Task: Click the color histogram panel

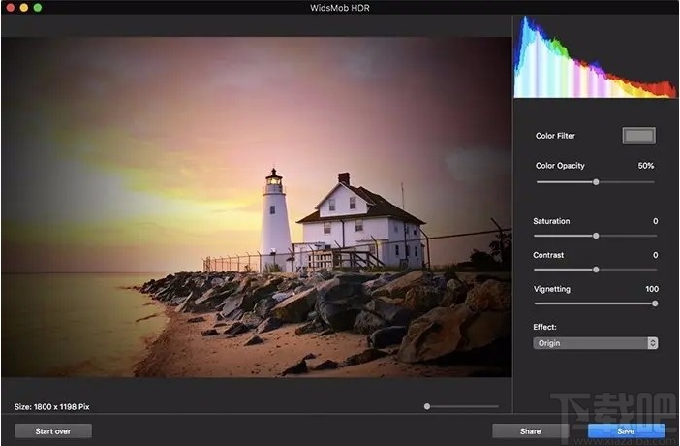Action: pyautogui.click(x=595, y=57)
